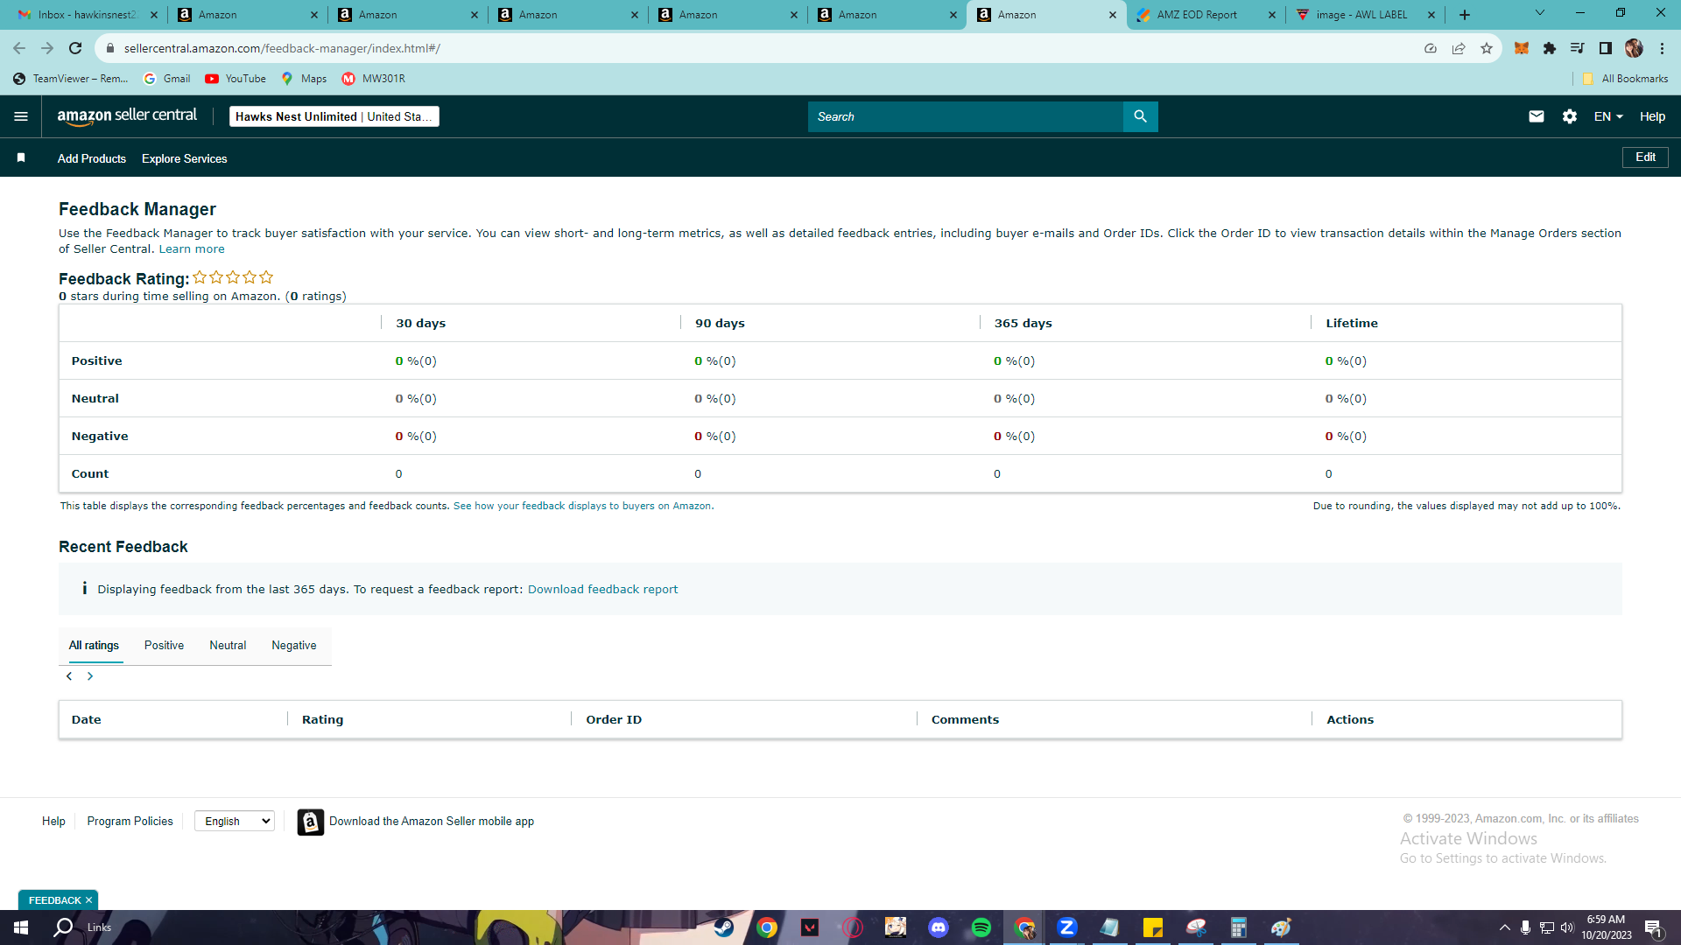Open Windows notification center
Screen dimensions: 1681x945
(1653, 927)
